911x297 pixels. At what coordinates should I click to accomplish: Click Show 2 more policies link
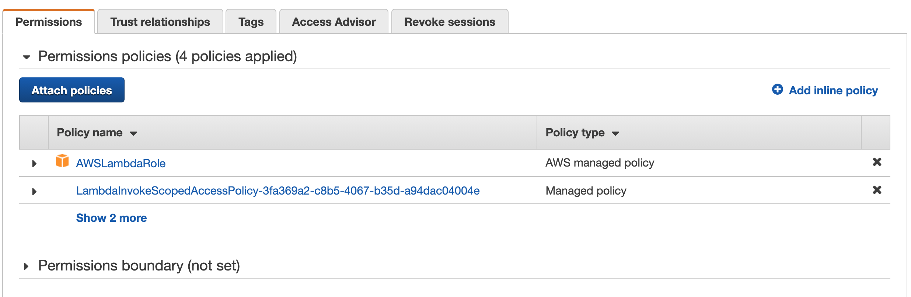coord(111,218)
